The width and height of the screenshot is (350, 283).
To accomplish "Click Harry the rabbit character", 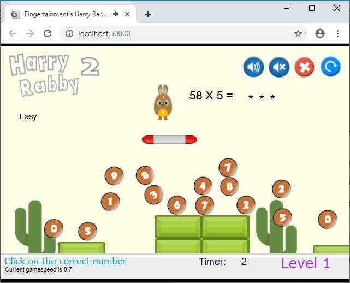I will tap(163, 102).
